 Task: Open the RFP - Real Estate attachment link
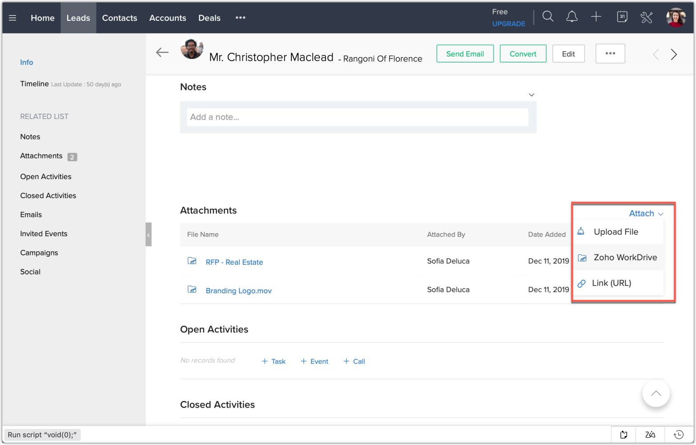(x=234, y=262)
